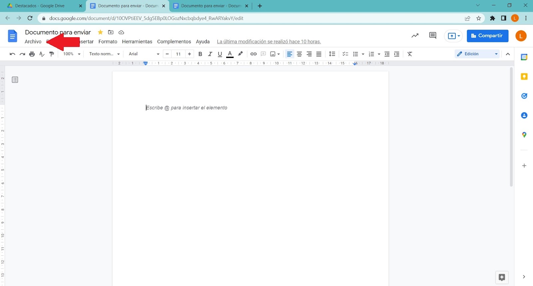Open Google Calendar side panel

pyautogui.click(x=524, y=57)
